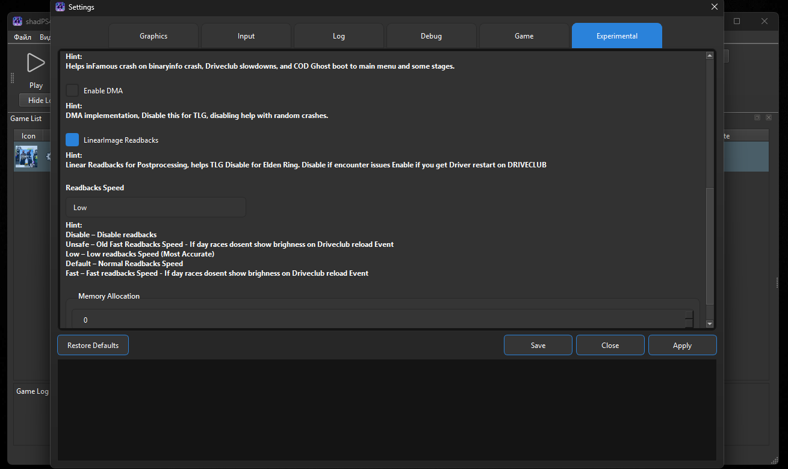Image resolution: width=788 pixels, height=469 pixels.
Task: Click the Game List panel title
Action: [26, 119]
